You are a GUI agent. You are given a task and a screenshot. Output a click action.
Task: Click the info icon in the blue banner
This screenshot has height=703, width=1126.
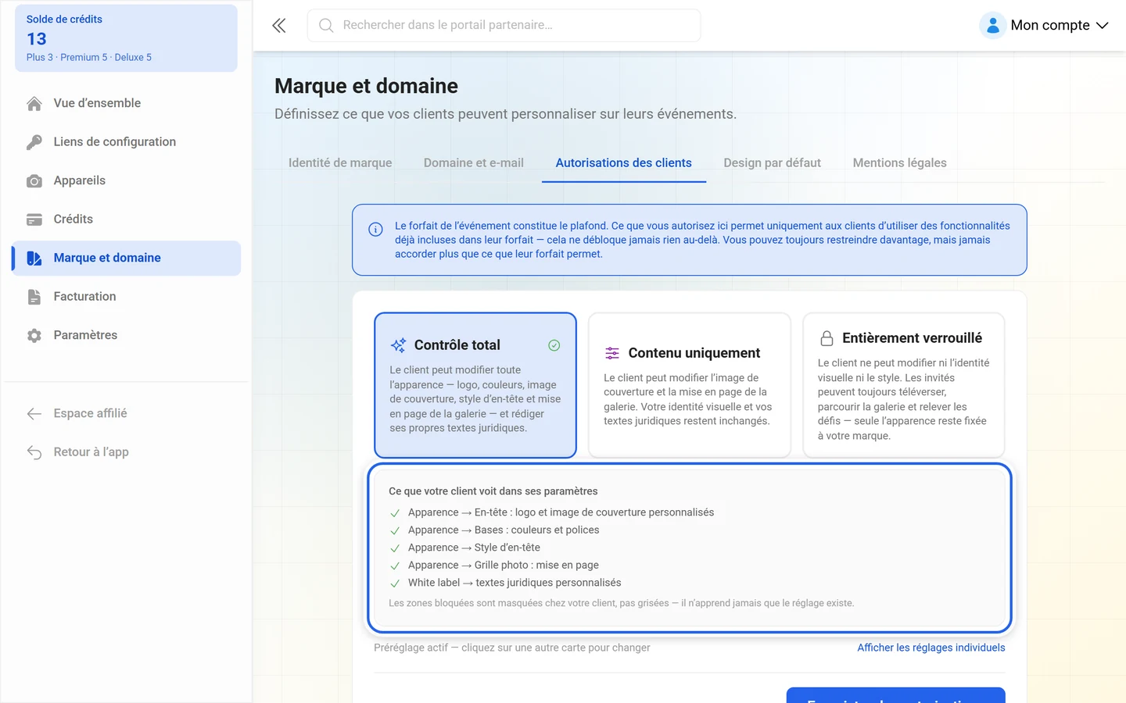point(375,229)
